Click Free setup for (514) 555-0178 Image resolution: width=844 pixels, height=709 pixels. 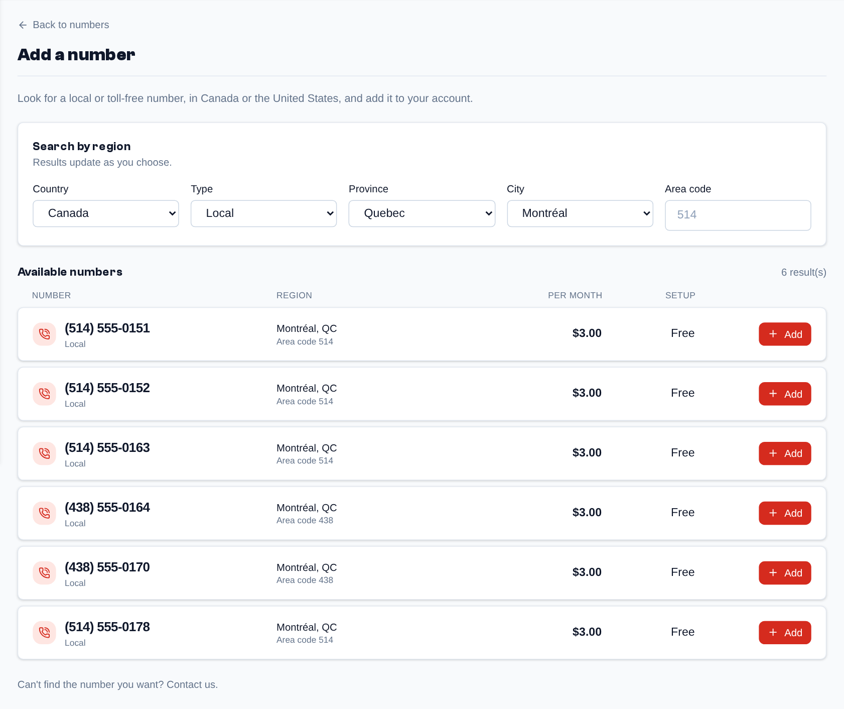coord(683,632)
